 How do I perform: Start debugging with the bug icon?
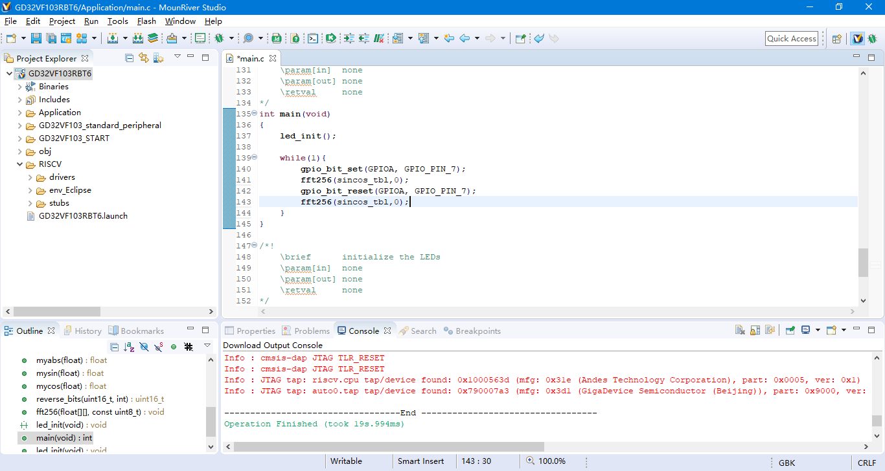click(219, 38)
